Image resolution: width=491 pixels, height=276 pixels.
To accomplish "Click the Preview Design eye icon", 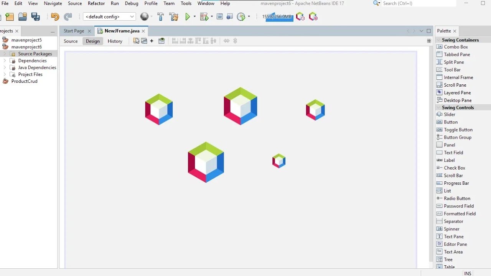I will [x=161, y=41].
